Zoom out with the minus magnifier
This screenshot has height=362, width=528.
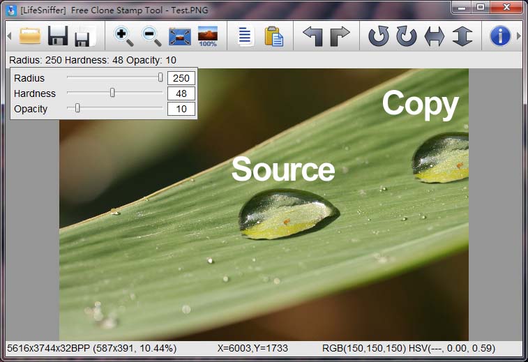(151, 36)
